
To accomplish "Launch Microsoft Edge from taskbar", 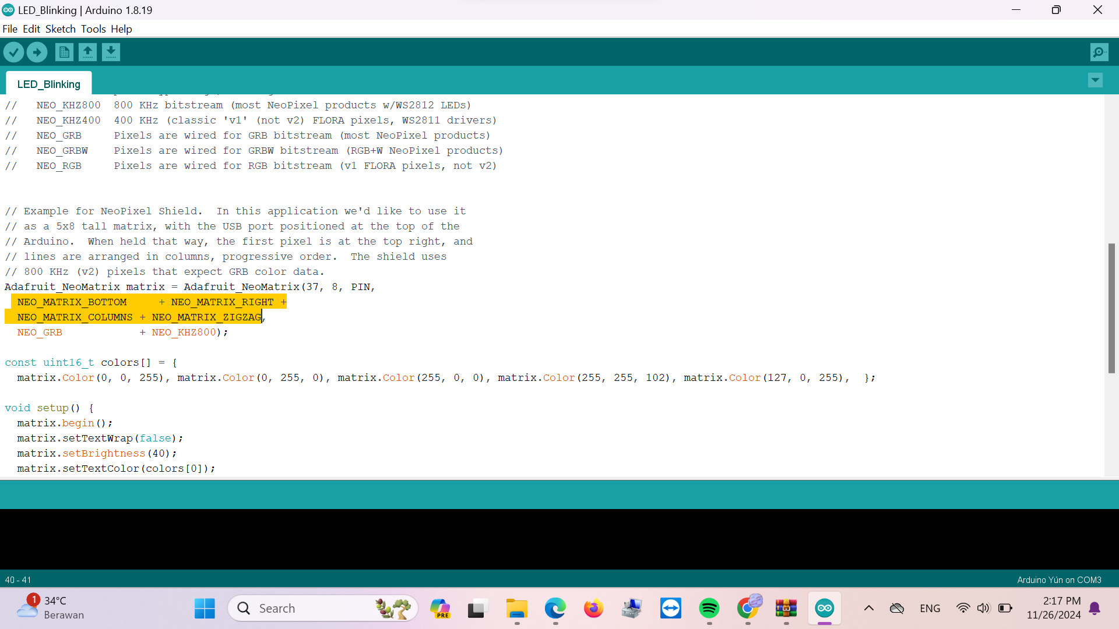I will 555,609.
